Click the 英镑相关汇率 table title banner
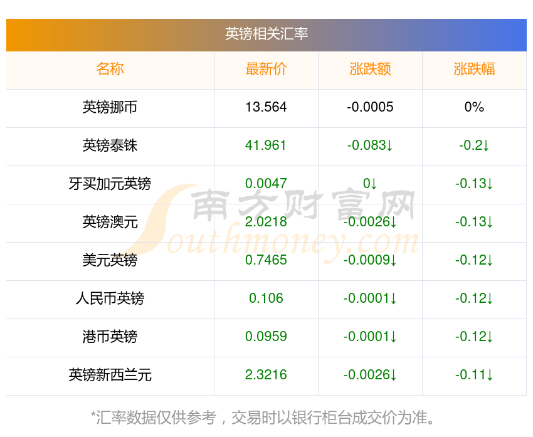This screenshot has height=437, width=533. click(266, 34)
